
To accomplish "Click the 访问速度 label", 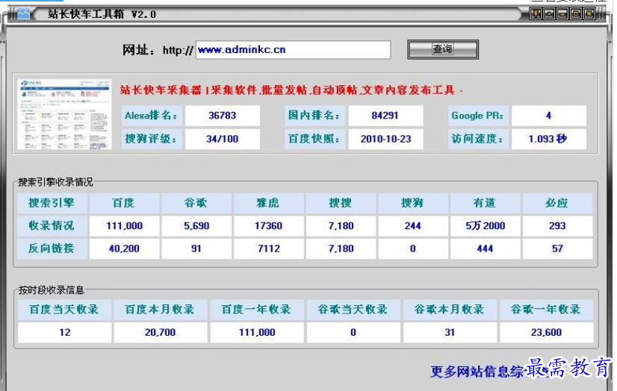I will [478, 139].
